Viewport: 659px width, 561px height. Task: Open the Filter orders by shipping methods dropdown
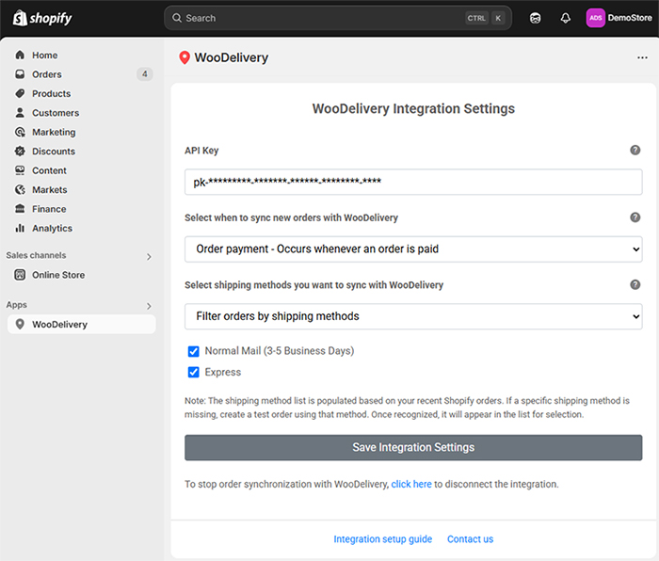pyautogui.click(x=413, y=316)
